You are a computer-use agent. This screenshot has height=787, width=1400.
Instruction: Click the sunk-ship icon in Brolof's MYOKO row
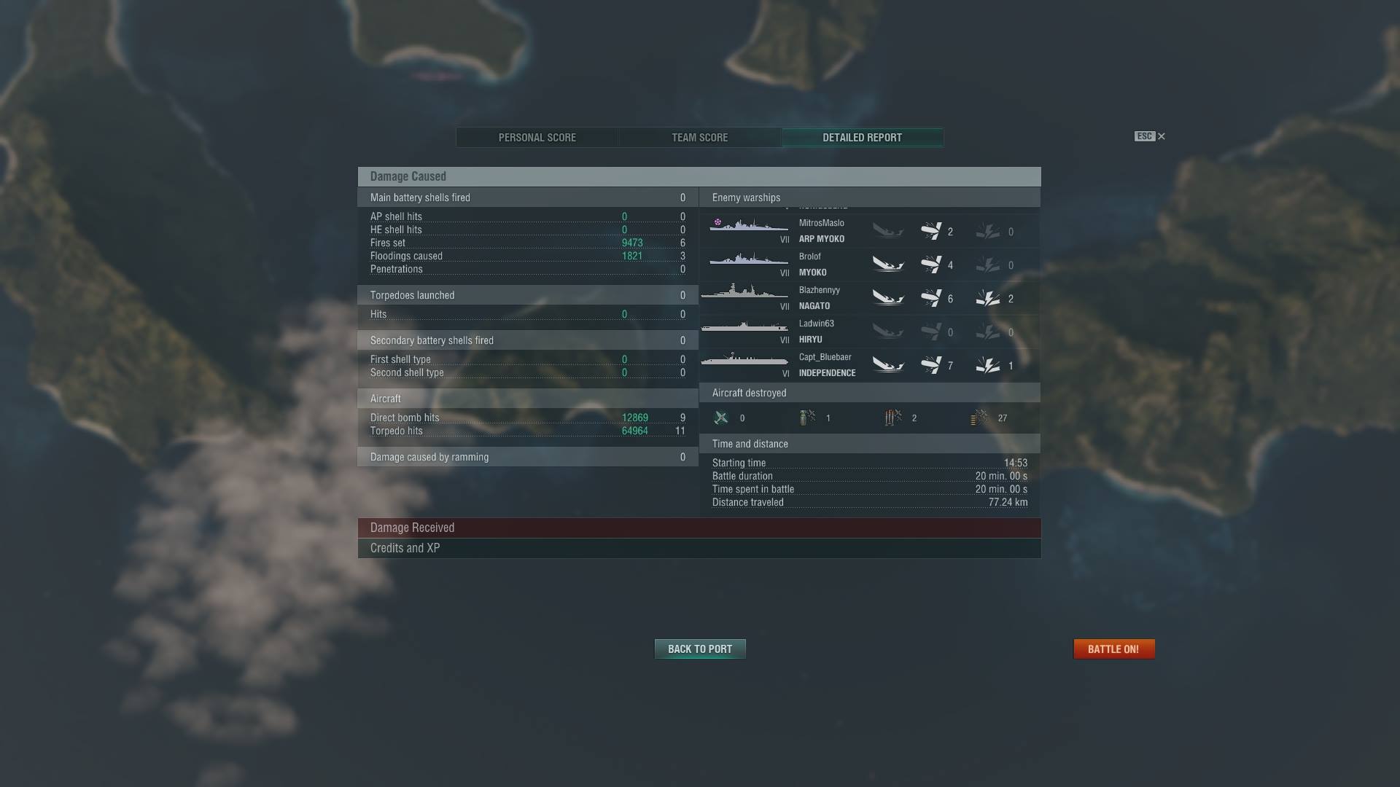[x=888, y=265]
